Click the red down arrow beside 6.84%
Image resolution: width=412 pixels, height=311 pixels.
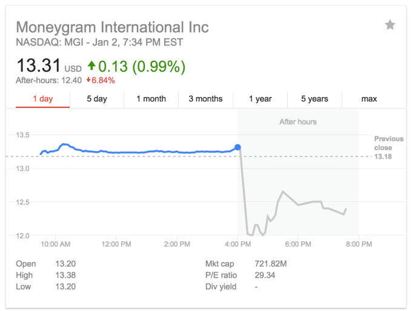click(88, 80)
